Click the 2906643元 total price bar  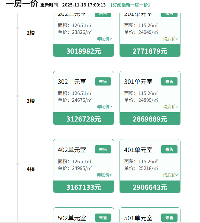pyautogui.click(x=150, y=187)
